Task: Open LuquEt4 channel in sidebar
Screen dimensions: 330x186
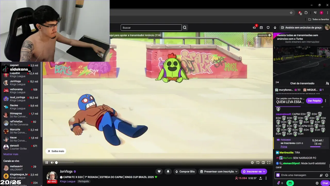Action: 21,75
